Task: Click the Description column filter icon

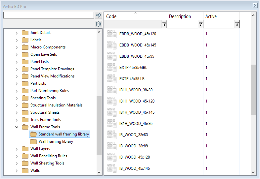Action: point(200,24)
